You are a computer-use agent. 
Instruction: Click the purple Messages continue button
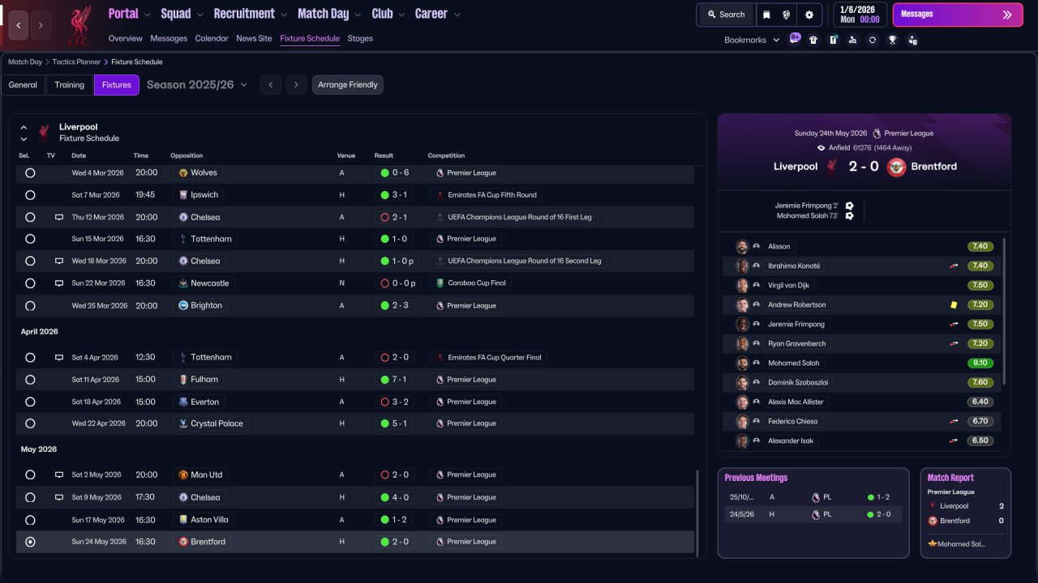[x=958, y=15]
